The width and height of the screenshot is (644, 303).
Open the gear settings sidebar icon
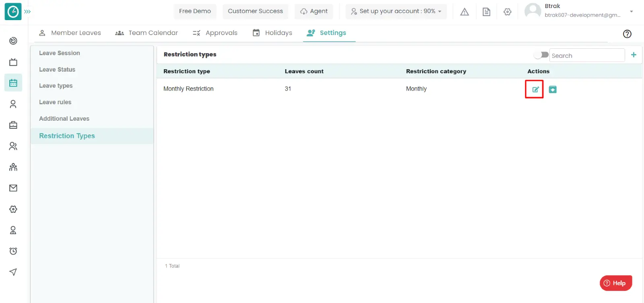coord(13,209)
